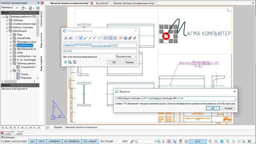The image size is (256, 144).
Task: Expand the Таблицы tree node
Action: (7, 20)
